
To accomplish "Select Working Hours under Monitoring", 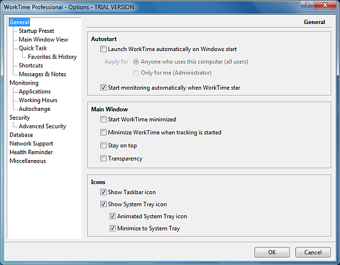I will pos(38,100).
